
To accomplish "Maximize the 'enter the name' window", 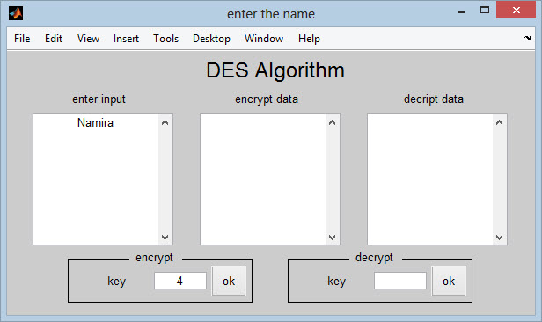I will click(485, 10).
